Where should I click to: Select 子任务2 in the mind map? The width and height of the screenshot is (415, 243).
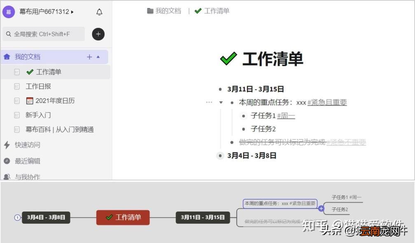[340, 209]
